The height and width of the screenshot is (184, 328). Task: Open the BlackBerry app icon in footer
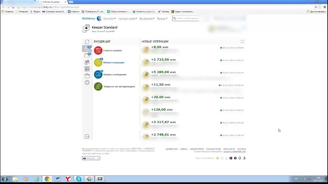tap(235, 158)
